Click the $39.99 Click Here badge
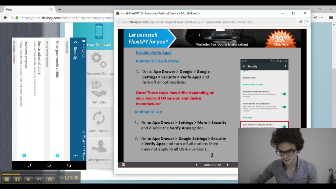Image resolution: width=336 pixels, height=189 pixels. click(x=281, y=39)
